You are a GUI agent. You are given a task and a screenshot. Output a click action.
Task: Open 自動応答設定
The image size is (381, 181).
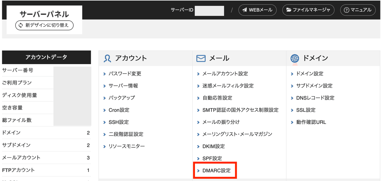217,98
